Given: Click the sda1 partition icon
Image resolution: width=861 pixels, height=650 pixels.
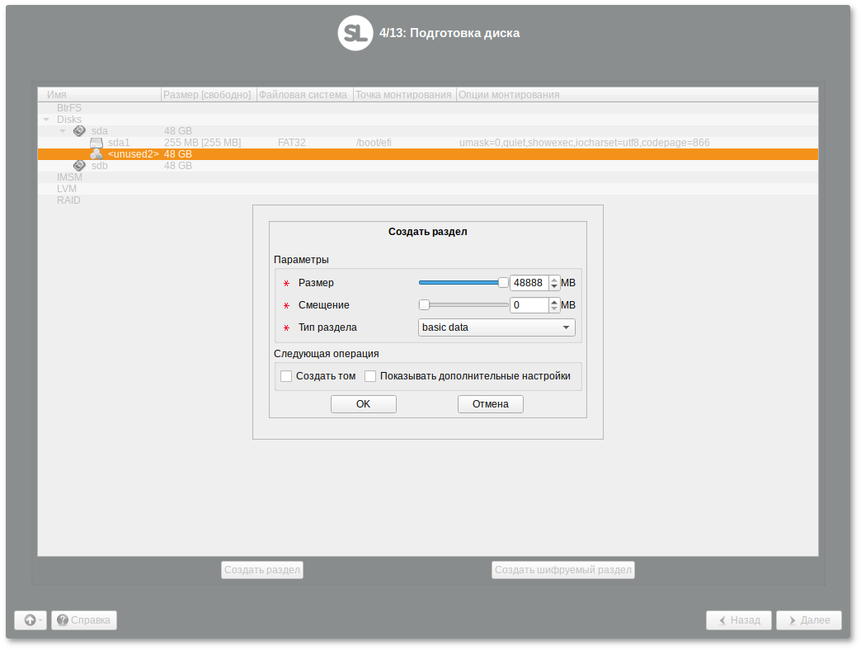Looking at the screenshot, I should point(96,142).
